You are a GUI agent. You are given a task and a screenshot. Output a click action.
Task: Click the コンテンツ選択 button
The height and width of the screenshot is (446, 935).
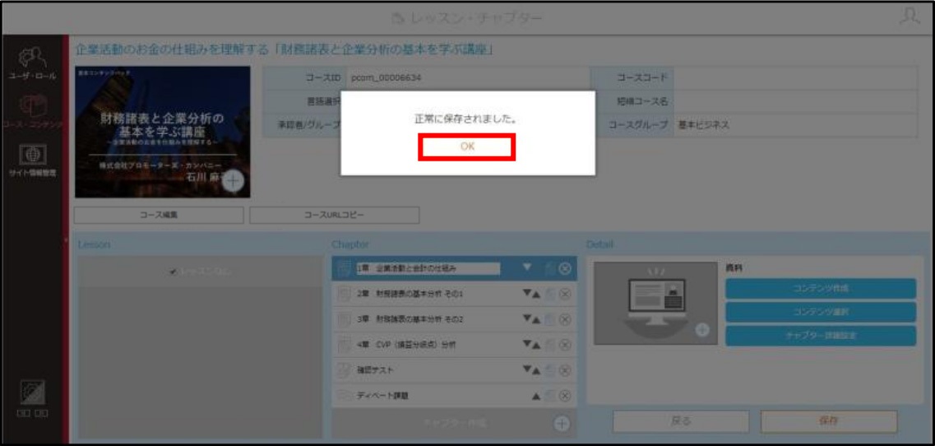click(x=821, y=312)
